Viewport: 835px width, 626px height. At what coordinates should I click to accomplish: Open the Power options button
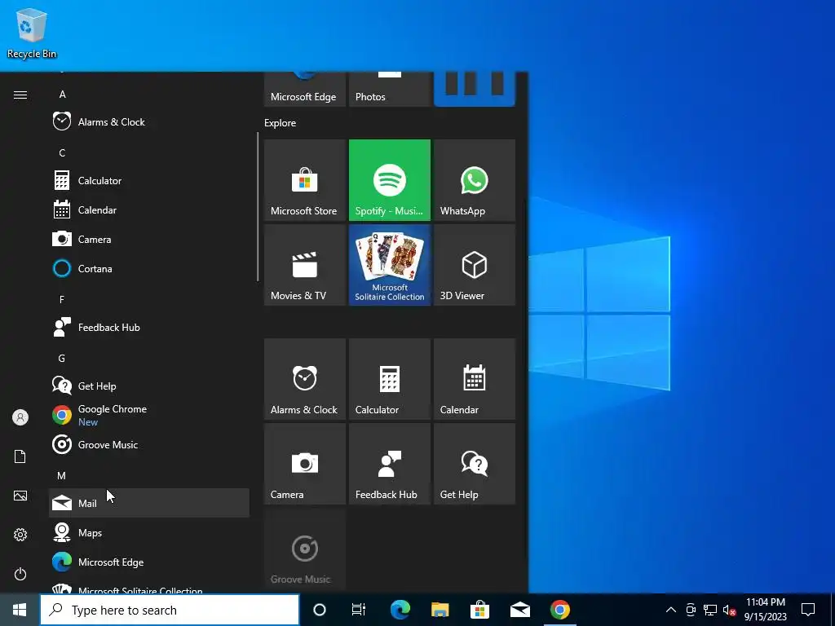[x=20, y=574]
